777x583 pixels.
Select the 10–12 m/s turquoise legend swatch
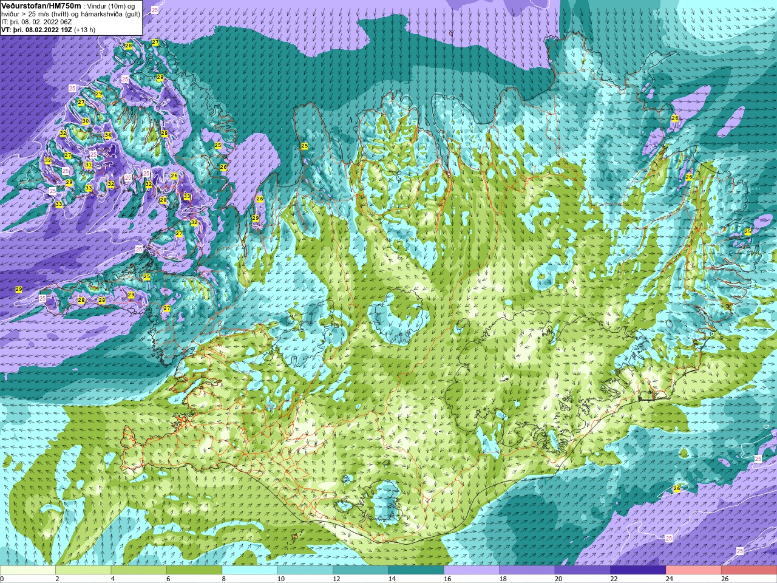point(305,570)
